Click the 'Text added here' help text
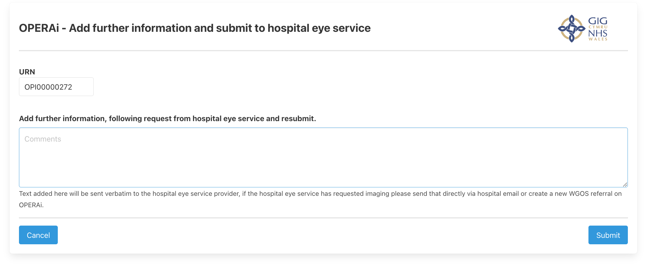 coord(320,199)
